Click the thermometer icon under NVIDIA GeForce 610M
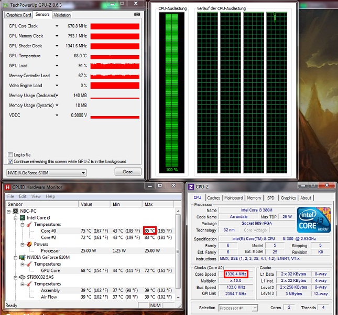Screen dimensions: 338x315 point(29,264)
